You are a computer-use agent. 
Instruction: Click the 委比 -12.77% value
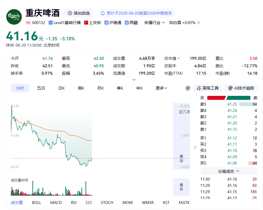pos(250,66)
